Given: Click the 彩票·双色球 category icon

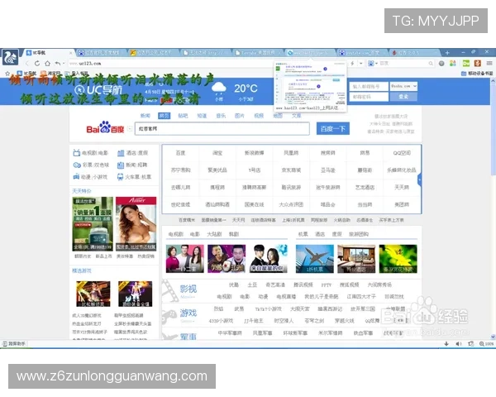Looking at the screenshot, I should click(x=77, y=165).
